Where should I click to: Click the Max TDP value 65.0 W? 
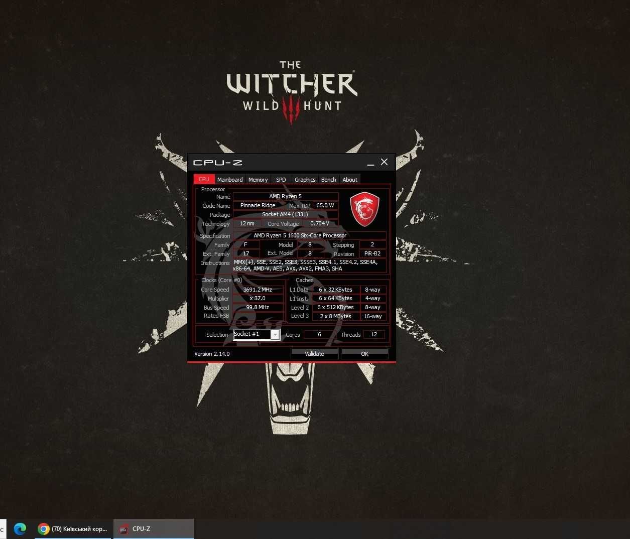pos(325,205)
